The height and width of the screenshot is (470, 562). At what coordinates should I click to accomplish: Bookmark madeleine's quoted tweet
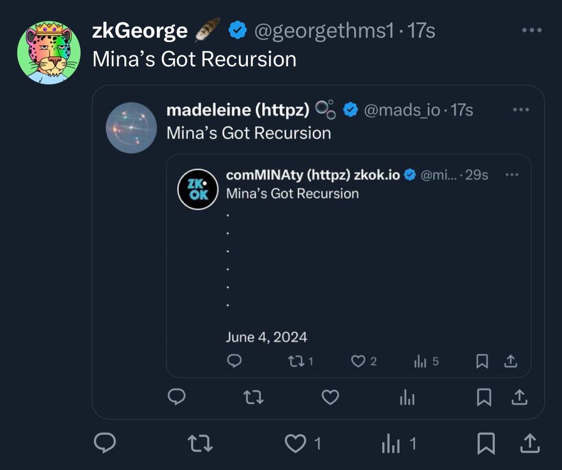[484, 397]
